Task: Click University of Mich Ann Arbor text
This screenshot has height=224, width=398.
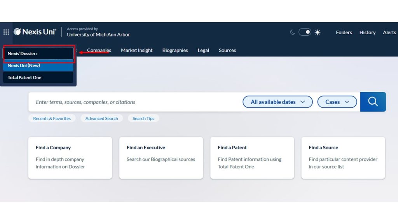Action: point(98,35)
